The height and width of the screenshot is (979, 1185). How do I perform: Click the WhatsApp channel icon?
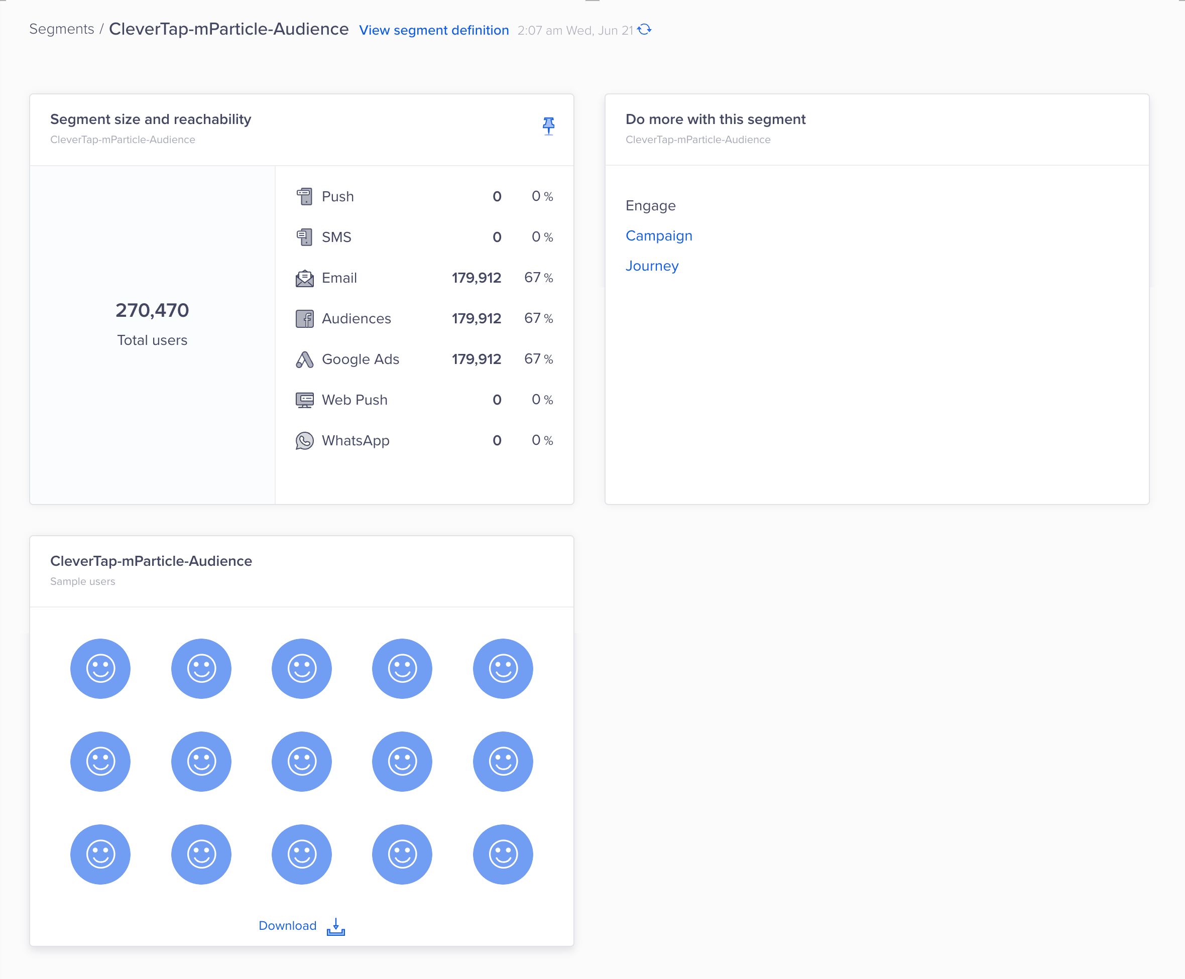[x=305, y=441]
